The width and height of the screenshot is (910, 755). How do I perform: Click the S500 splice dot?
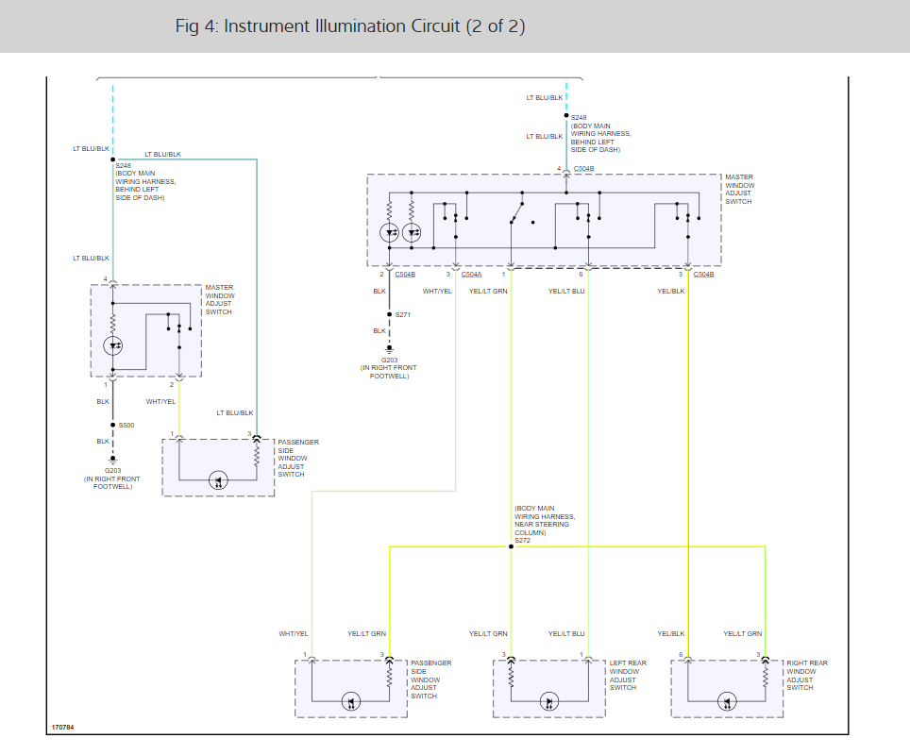113,425
